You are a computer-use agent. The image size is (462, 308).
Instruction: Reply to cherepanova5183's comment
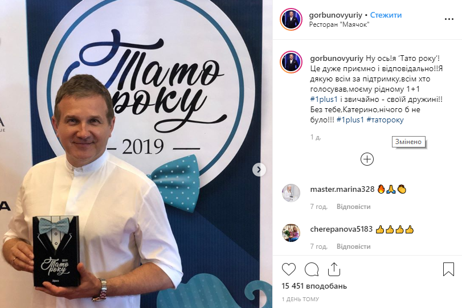354,247
